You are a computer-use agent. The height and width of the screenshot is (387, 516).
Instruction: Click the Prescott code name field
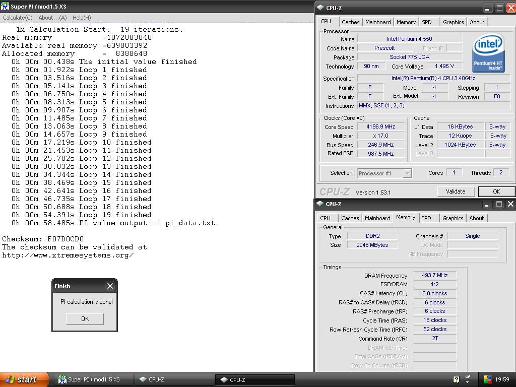(384, 48)
